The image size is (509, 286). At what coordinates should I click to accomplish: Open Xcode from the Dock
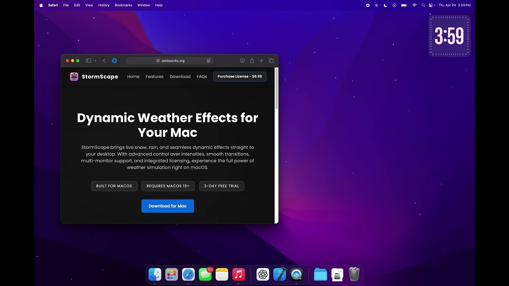click(x=280, y=274)
